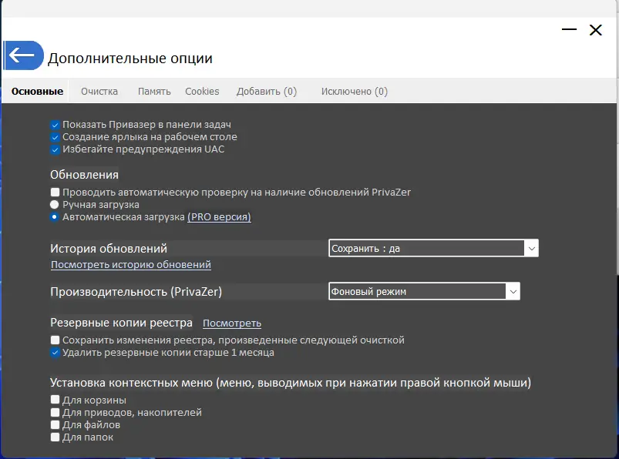619x459 pixels.
Task: Click the Установка контекстных меню heading
Action: click(x=291, y=383)
